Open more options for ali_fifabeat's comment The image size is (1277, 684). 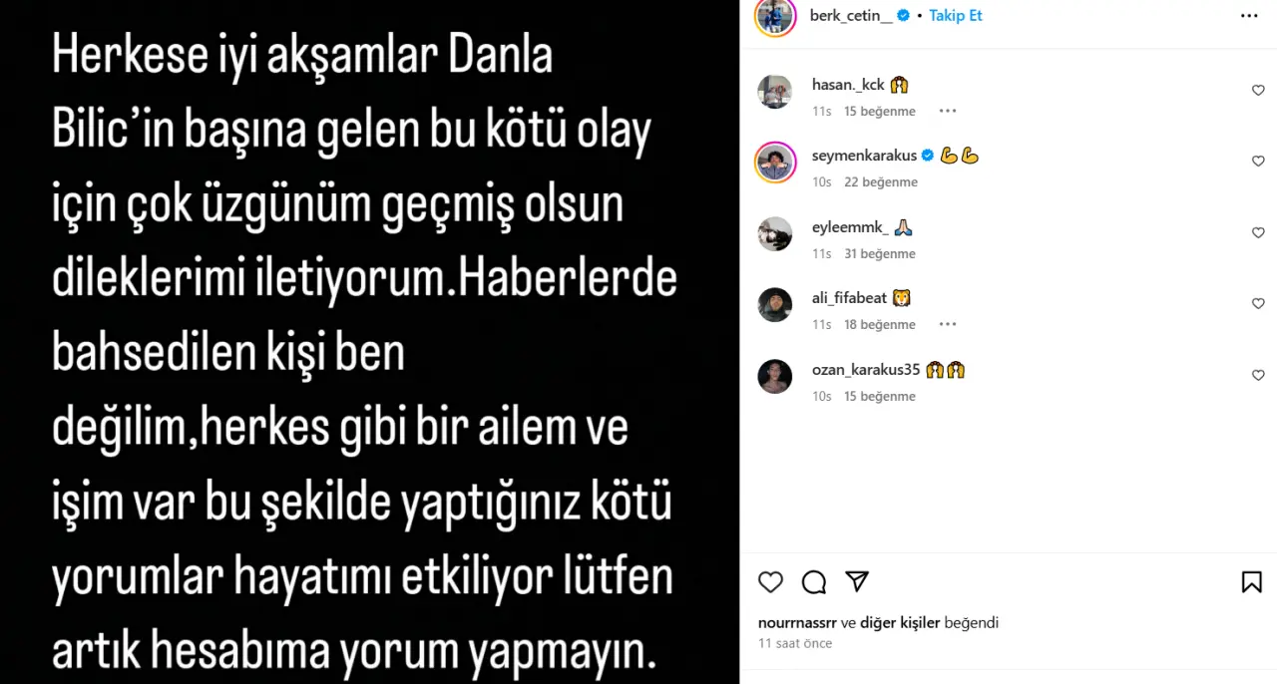click(948, 324)
